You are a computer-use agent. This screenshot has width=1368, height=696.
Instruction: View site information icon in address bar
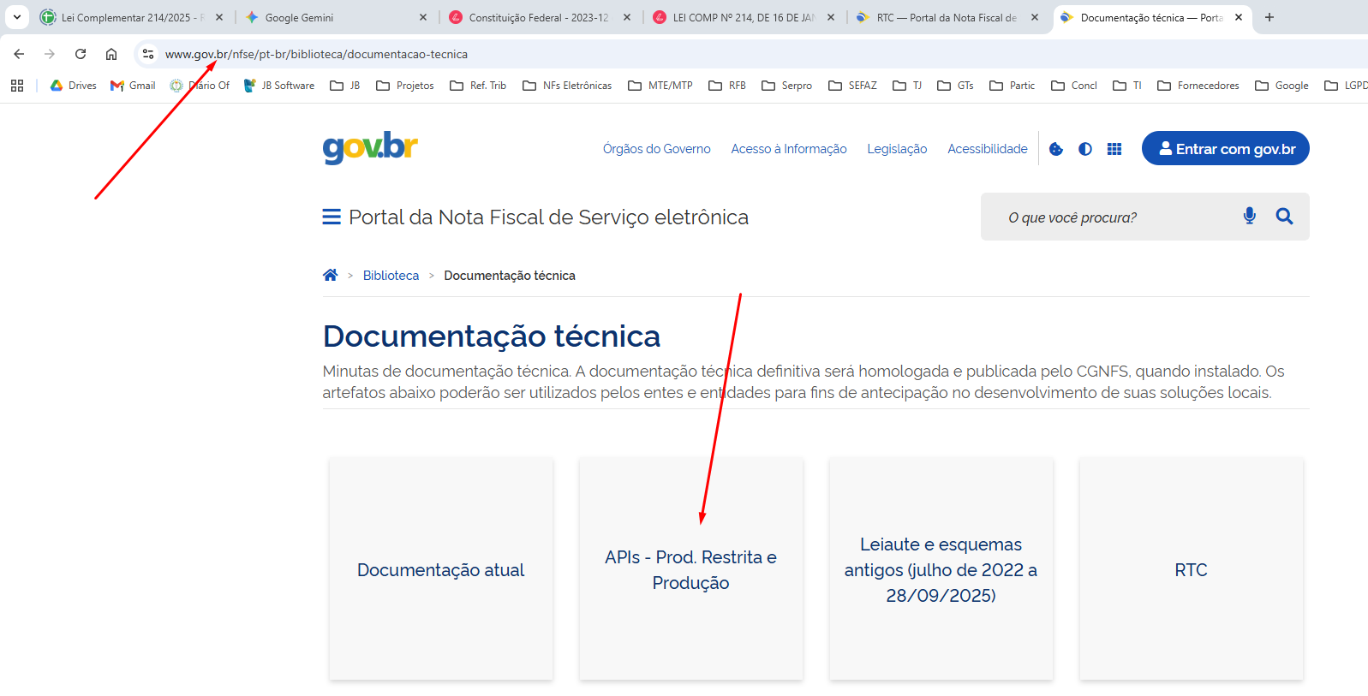click(x=148, y=54)
